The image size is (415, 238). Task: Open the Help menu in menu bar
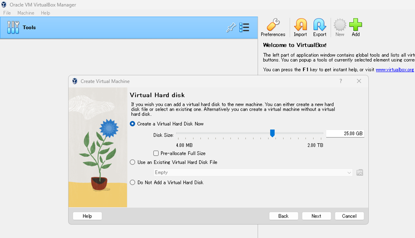click(x=45, y=13)
